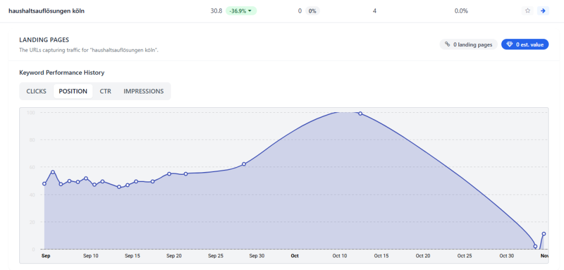Select the POSITION tab
Image resolution: width=564 pixels, height=270 pixels.
coord(73,91)
